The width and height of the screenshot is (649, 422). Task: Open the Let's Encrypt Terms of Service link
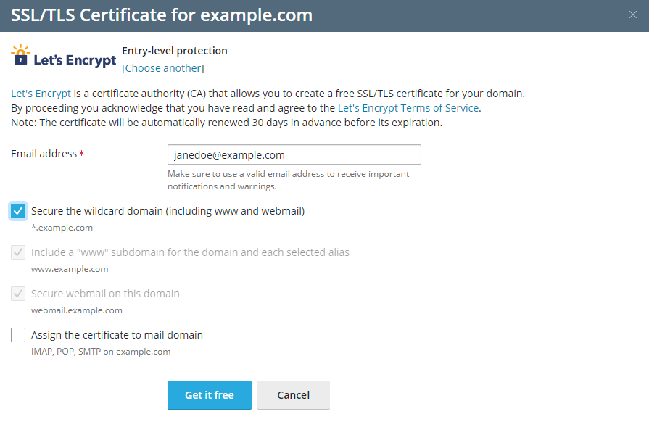pos(408,108)
